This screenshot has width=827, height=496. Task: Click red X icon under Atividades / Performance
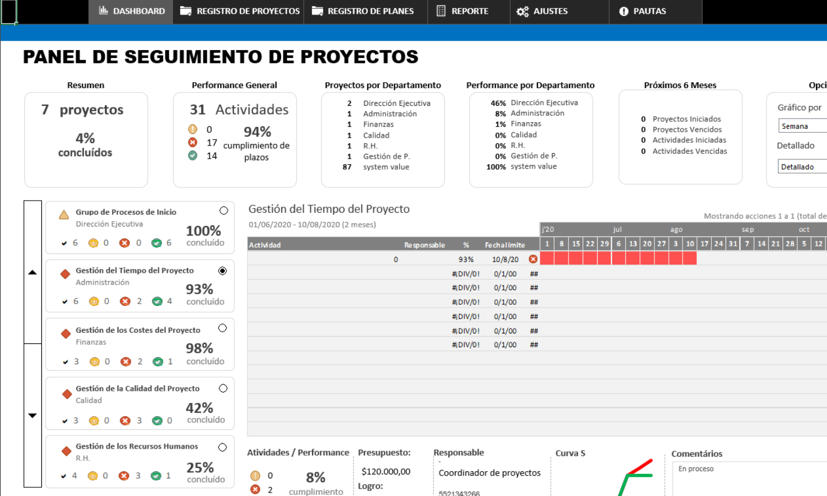tap(255, 489)
